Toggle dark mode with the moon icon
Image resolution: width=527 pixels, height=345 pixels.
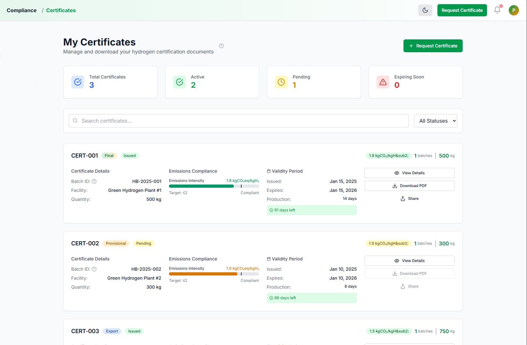pos(425,10)
